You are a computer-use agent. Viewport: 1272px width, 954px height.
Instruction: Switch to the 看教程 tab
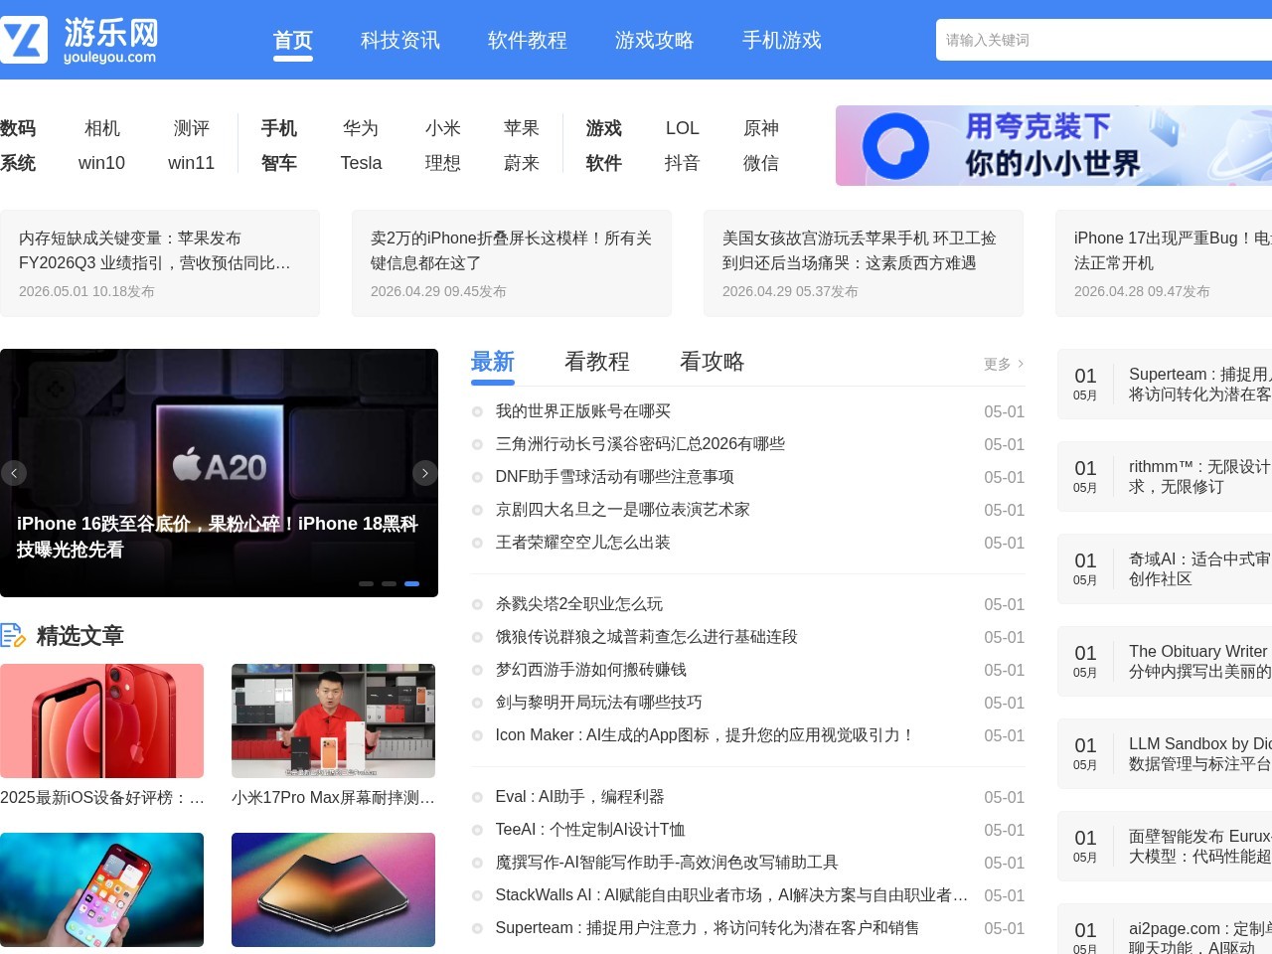click(x=597, y=362)
